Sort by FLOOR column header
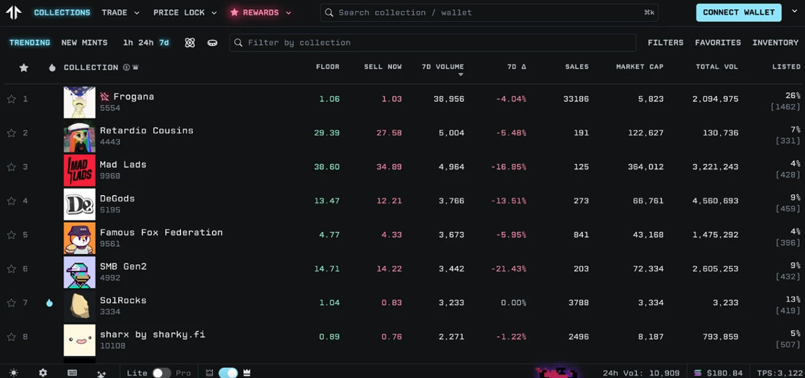 click(x=327, y=67)
